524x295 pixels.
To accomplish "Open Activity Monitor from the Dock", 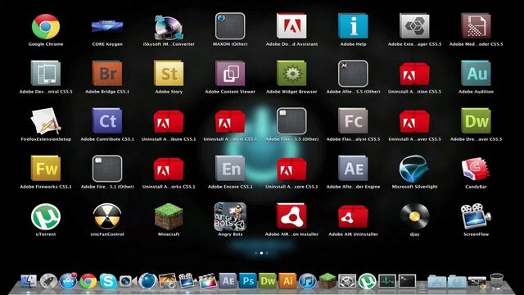I will pos(387,281).
